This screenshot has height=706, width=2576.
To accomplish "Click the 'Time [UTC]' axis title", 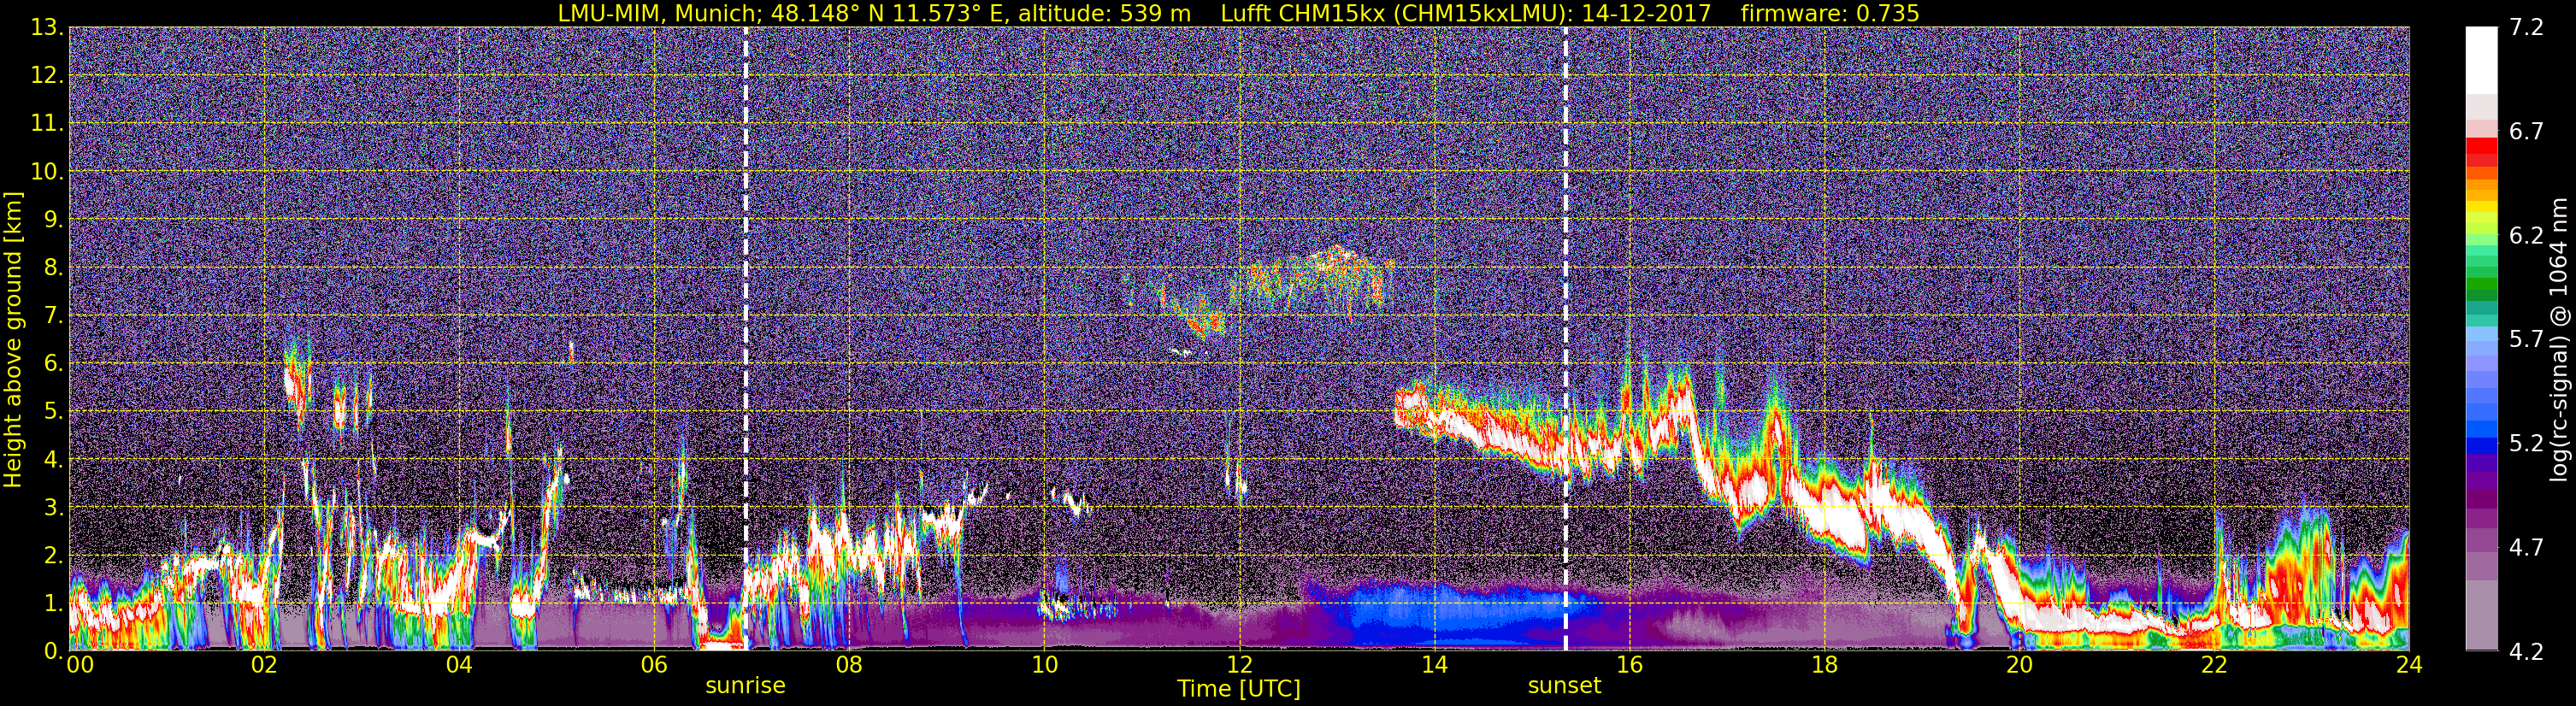I will [x=1238, y=689].
